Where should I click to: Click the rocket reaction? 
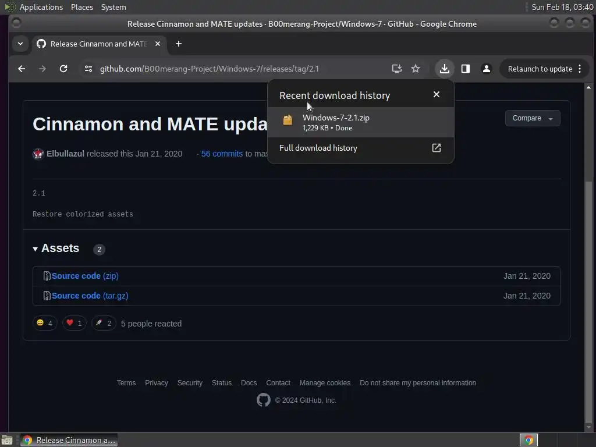(x=104, y=323)
